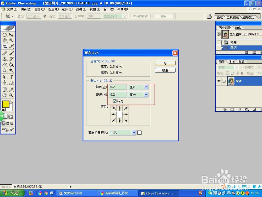Open crop tool preset picker arrow
262x197 pixels.
click(x=13, y=16)
